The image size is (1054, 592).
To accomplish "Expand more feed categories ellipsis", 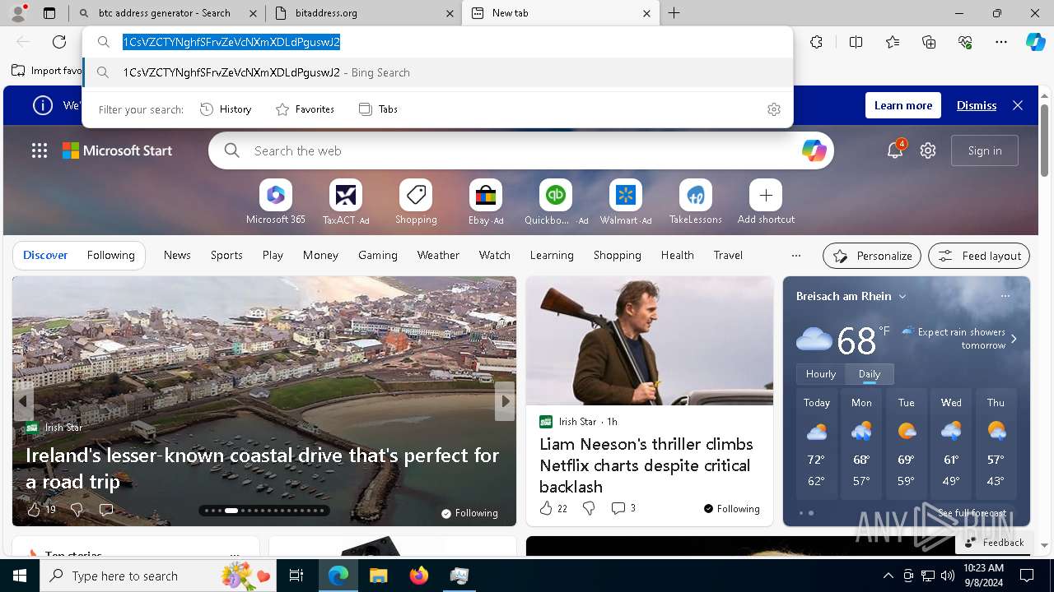I will coord(795,256).
